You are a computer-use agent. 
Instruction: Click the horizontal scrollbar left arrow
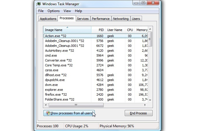46,105
